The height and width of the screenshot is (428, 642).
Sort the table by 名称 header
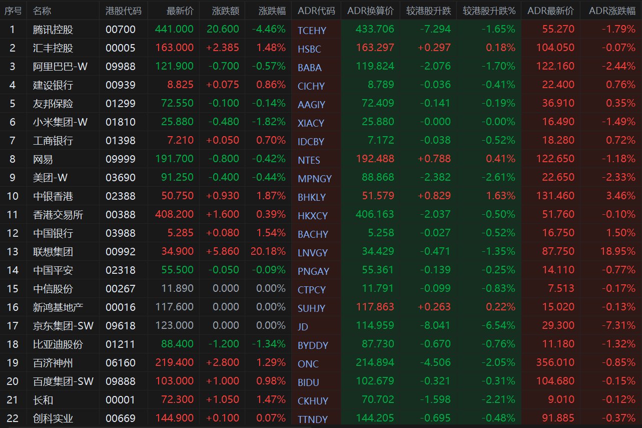click(42, 11)
